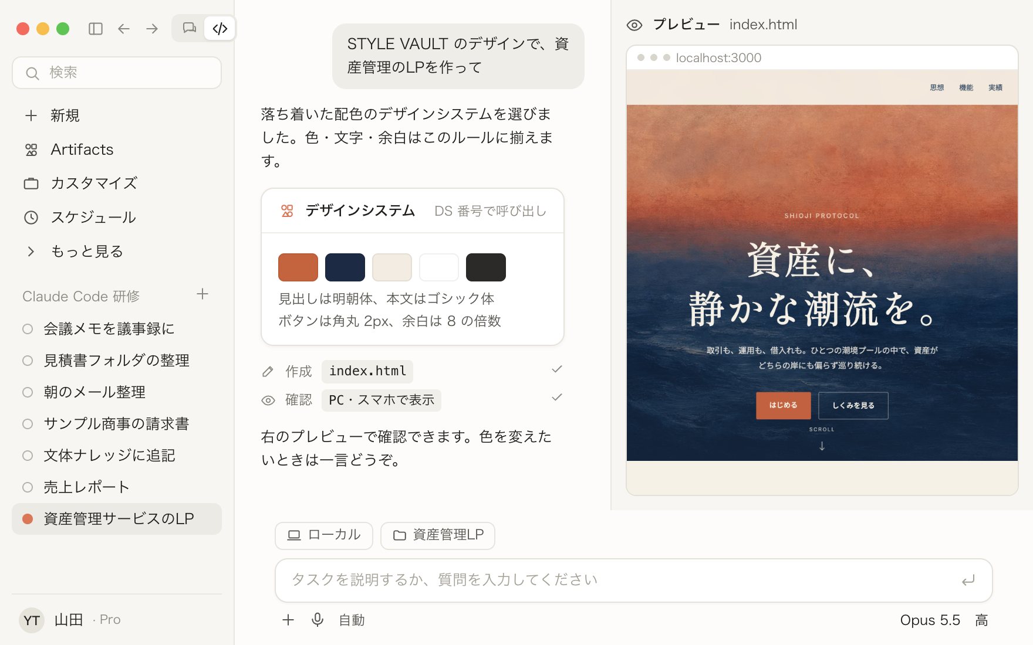Screen dimensions: 1033x645
Task: Click the eye icon beside 確認
Action: click(x=268, y=400)
